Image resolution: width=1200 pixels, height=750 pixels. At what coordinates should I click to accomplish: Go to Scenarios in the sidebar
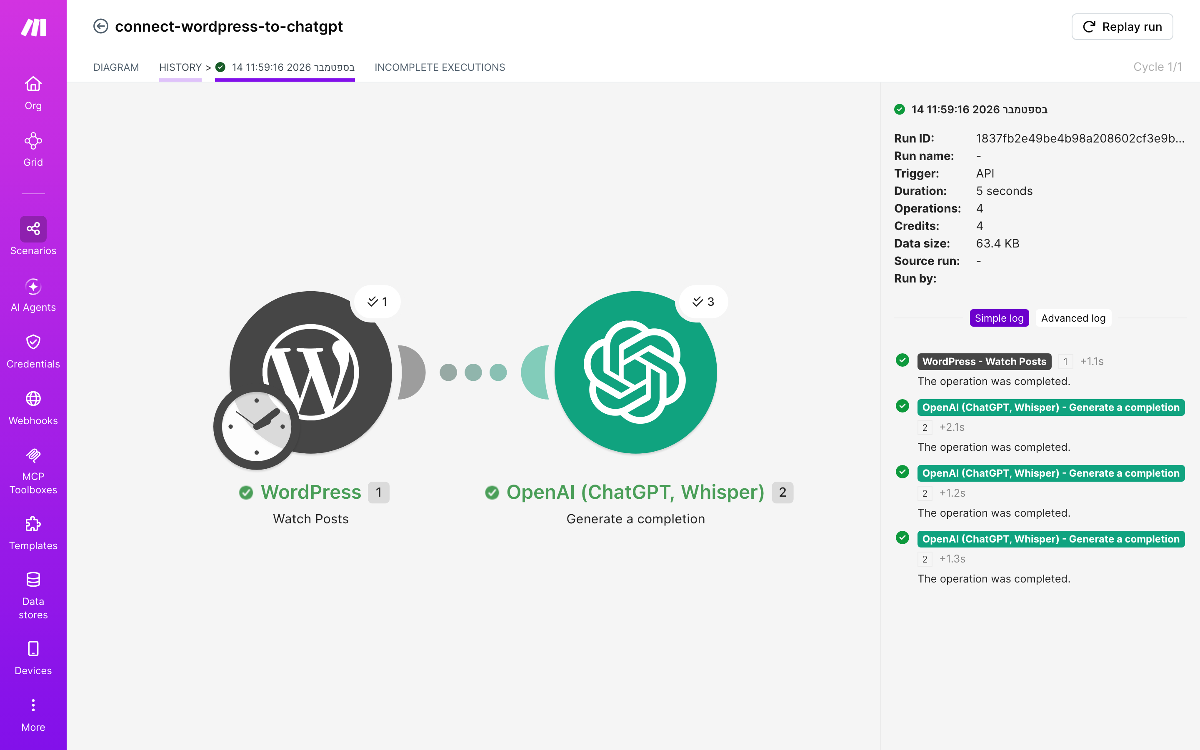click(x=33, y=237)
